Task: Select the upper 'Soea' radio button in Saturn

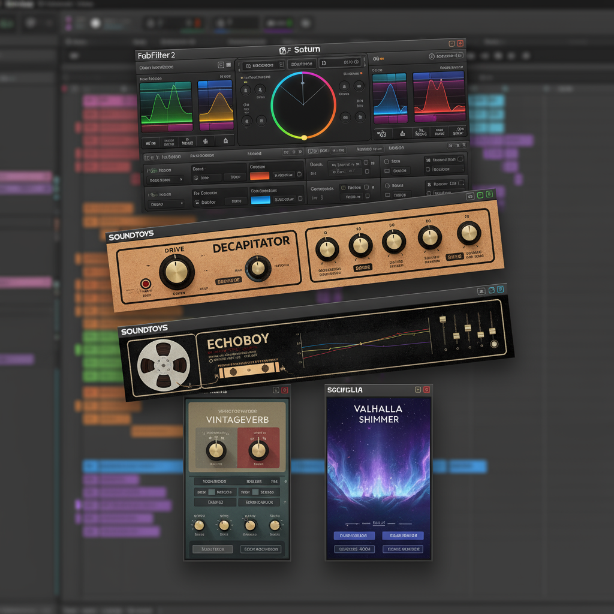Action: [x=387, y=161]
